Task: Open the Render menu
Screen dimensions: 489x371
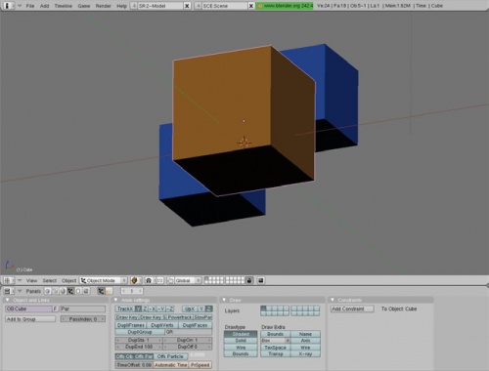Action: [x=104, y=6]
